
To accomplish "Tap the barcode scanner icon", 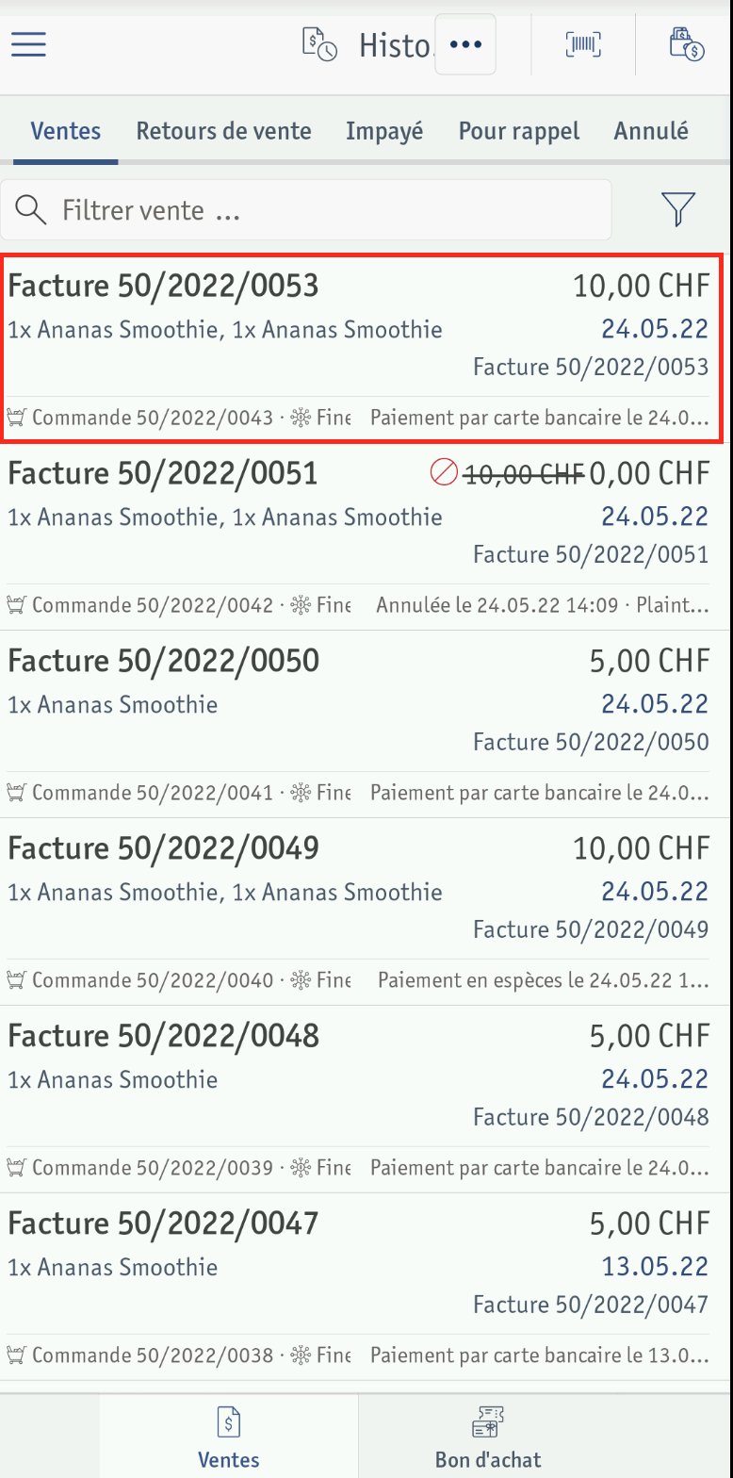I will [x=583, y=44].
